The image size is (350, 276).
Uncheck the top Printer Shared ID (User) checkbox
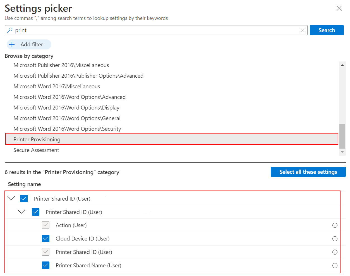[x=24, y=198]
